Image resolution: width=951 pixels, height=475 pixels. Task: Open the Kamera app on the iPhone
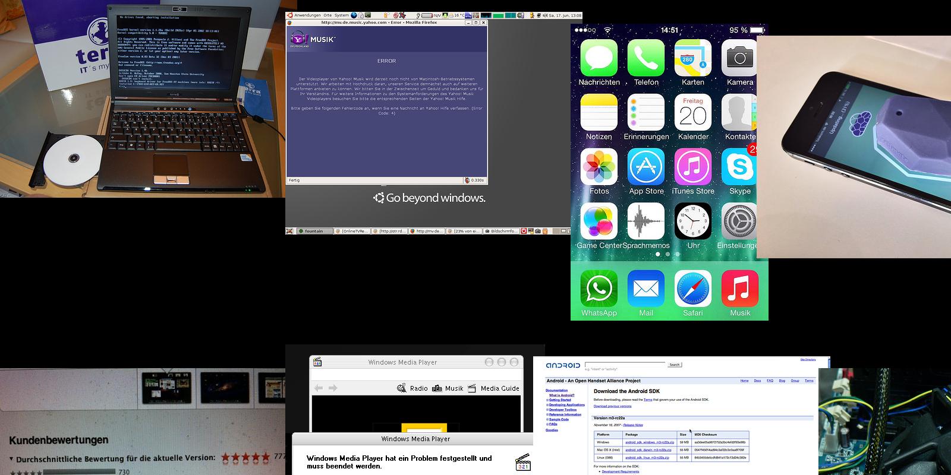[x=739, y=58]
